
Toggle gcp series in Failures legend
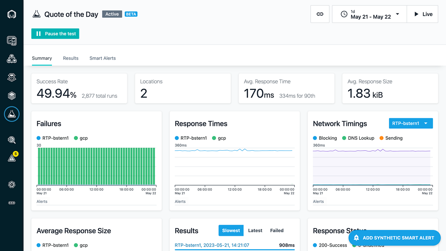(81, 138)
